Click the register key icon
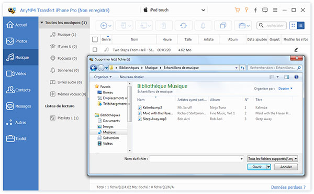This screenshot has width=314, height=194. [x=246, y=10]
